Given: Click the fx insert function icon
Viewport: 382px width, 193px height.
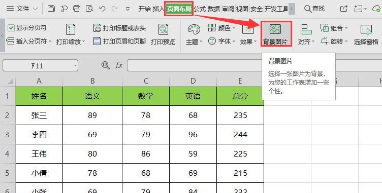Looking at the screenshot, I should pos(119,65).
